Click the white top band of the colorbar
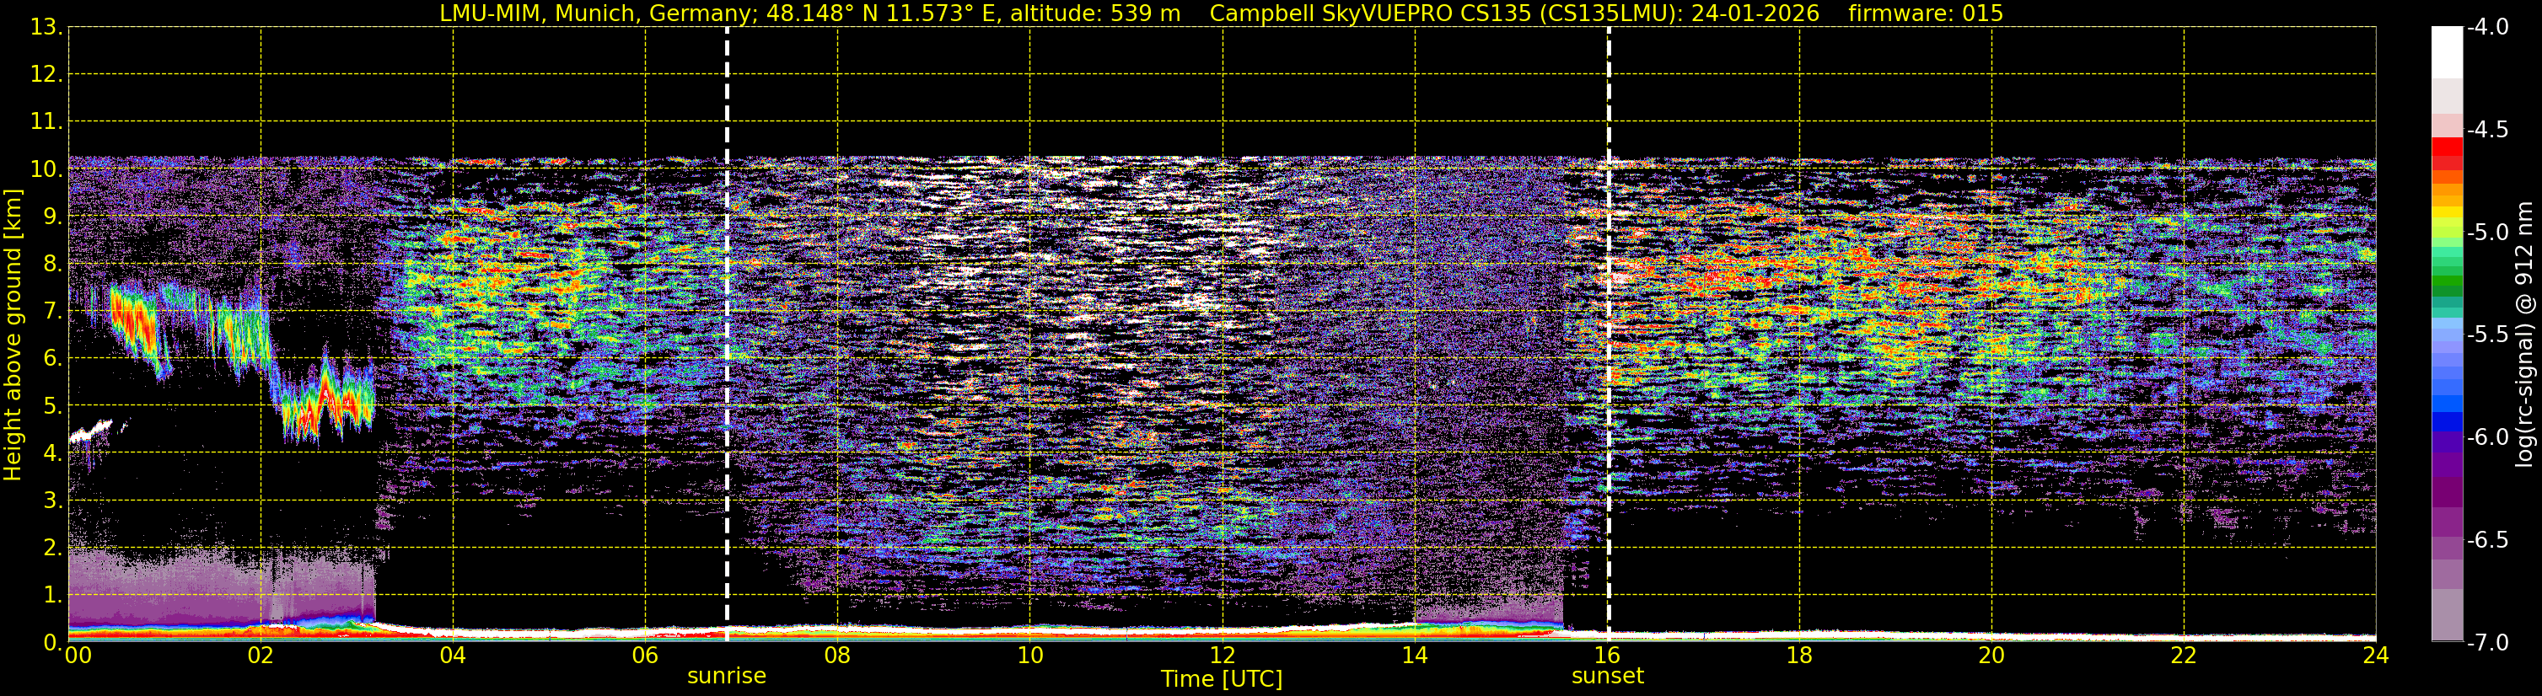The image size is (2542, 696). point(2448,52)
